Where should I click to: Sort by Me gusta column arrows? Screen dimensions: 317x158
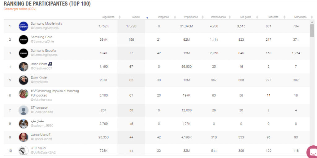pyautogui.click(x=257, y=17)
